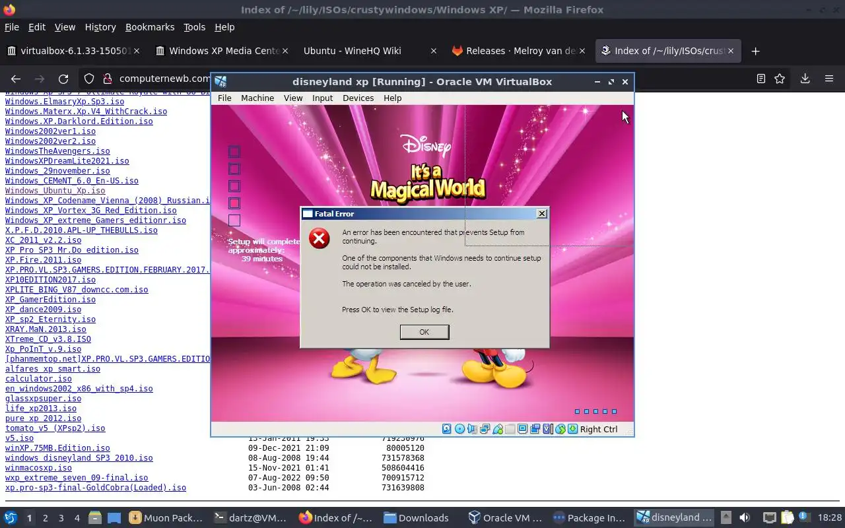This screenshot has height=528, width=845.
Task: Close the Ubuntu - WineHQ Wiki tab
Action: coord(433,51)
